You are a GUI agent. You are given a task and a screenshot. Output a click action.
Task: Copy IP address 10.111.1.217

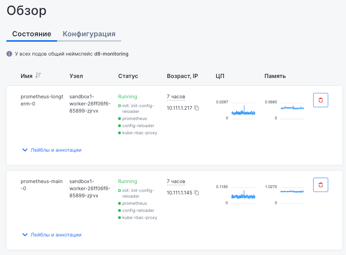pyautogui.click(x=197, y=108)
